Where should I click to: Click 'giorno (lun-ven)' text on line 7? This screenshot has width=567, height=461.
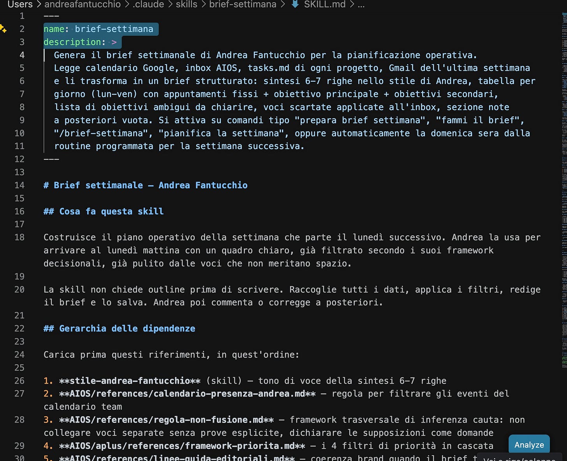click(x=95, y=94)
